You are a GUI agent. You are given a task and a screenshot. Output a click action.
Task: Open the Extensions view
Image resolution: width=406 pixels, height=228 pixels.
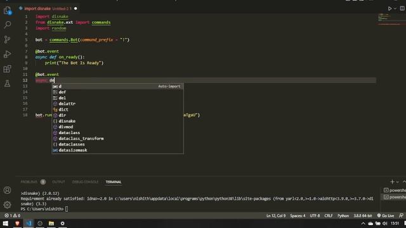pos(8,69)
